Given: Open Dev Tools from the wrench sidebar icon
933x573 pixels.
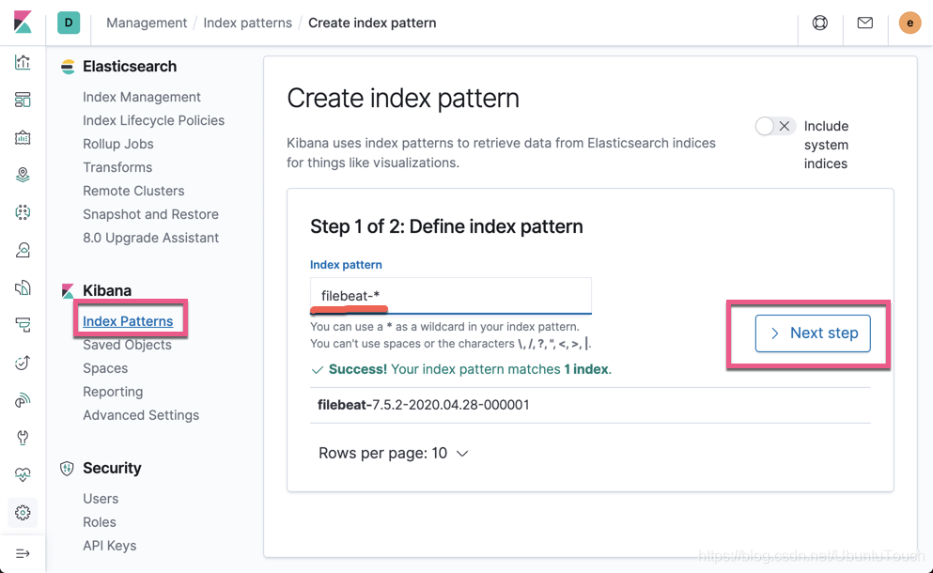Looking at the screenshot, I should 23,438.
